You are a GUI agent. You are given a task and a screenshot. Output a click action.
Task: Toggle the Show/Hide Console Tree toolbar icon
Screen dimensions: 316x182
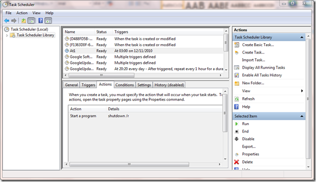pos(31,21)
